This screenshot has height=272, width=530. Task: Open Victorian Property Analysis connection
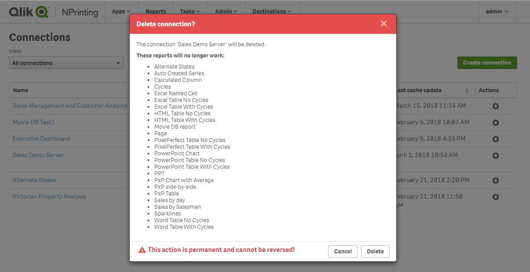[49, 196]
